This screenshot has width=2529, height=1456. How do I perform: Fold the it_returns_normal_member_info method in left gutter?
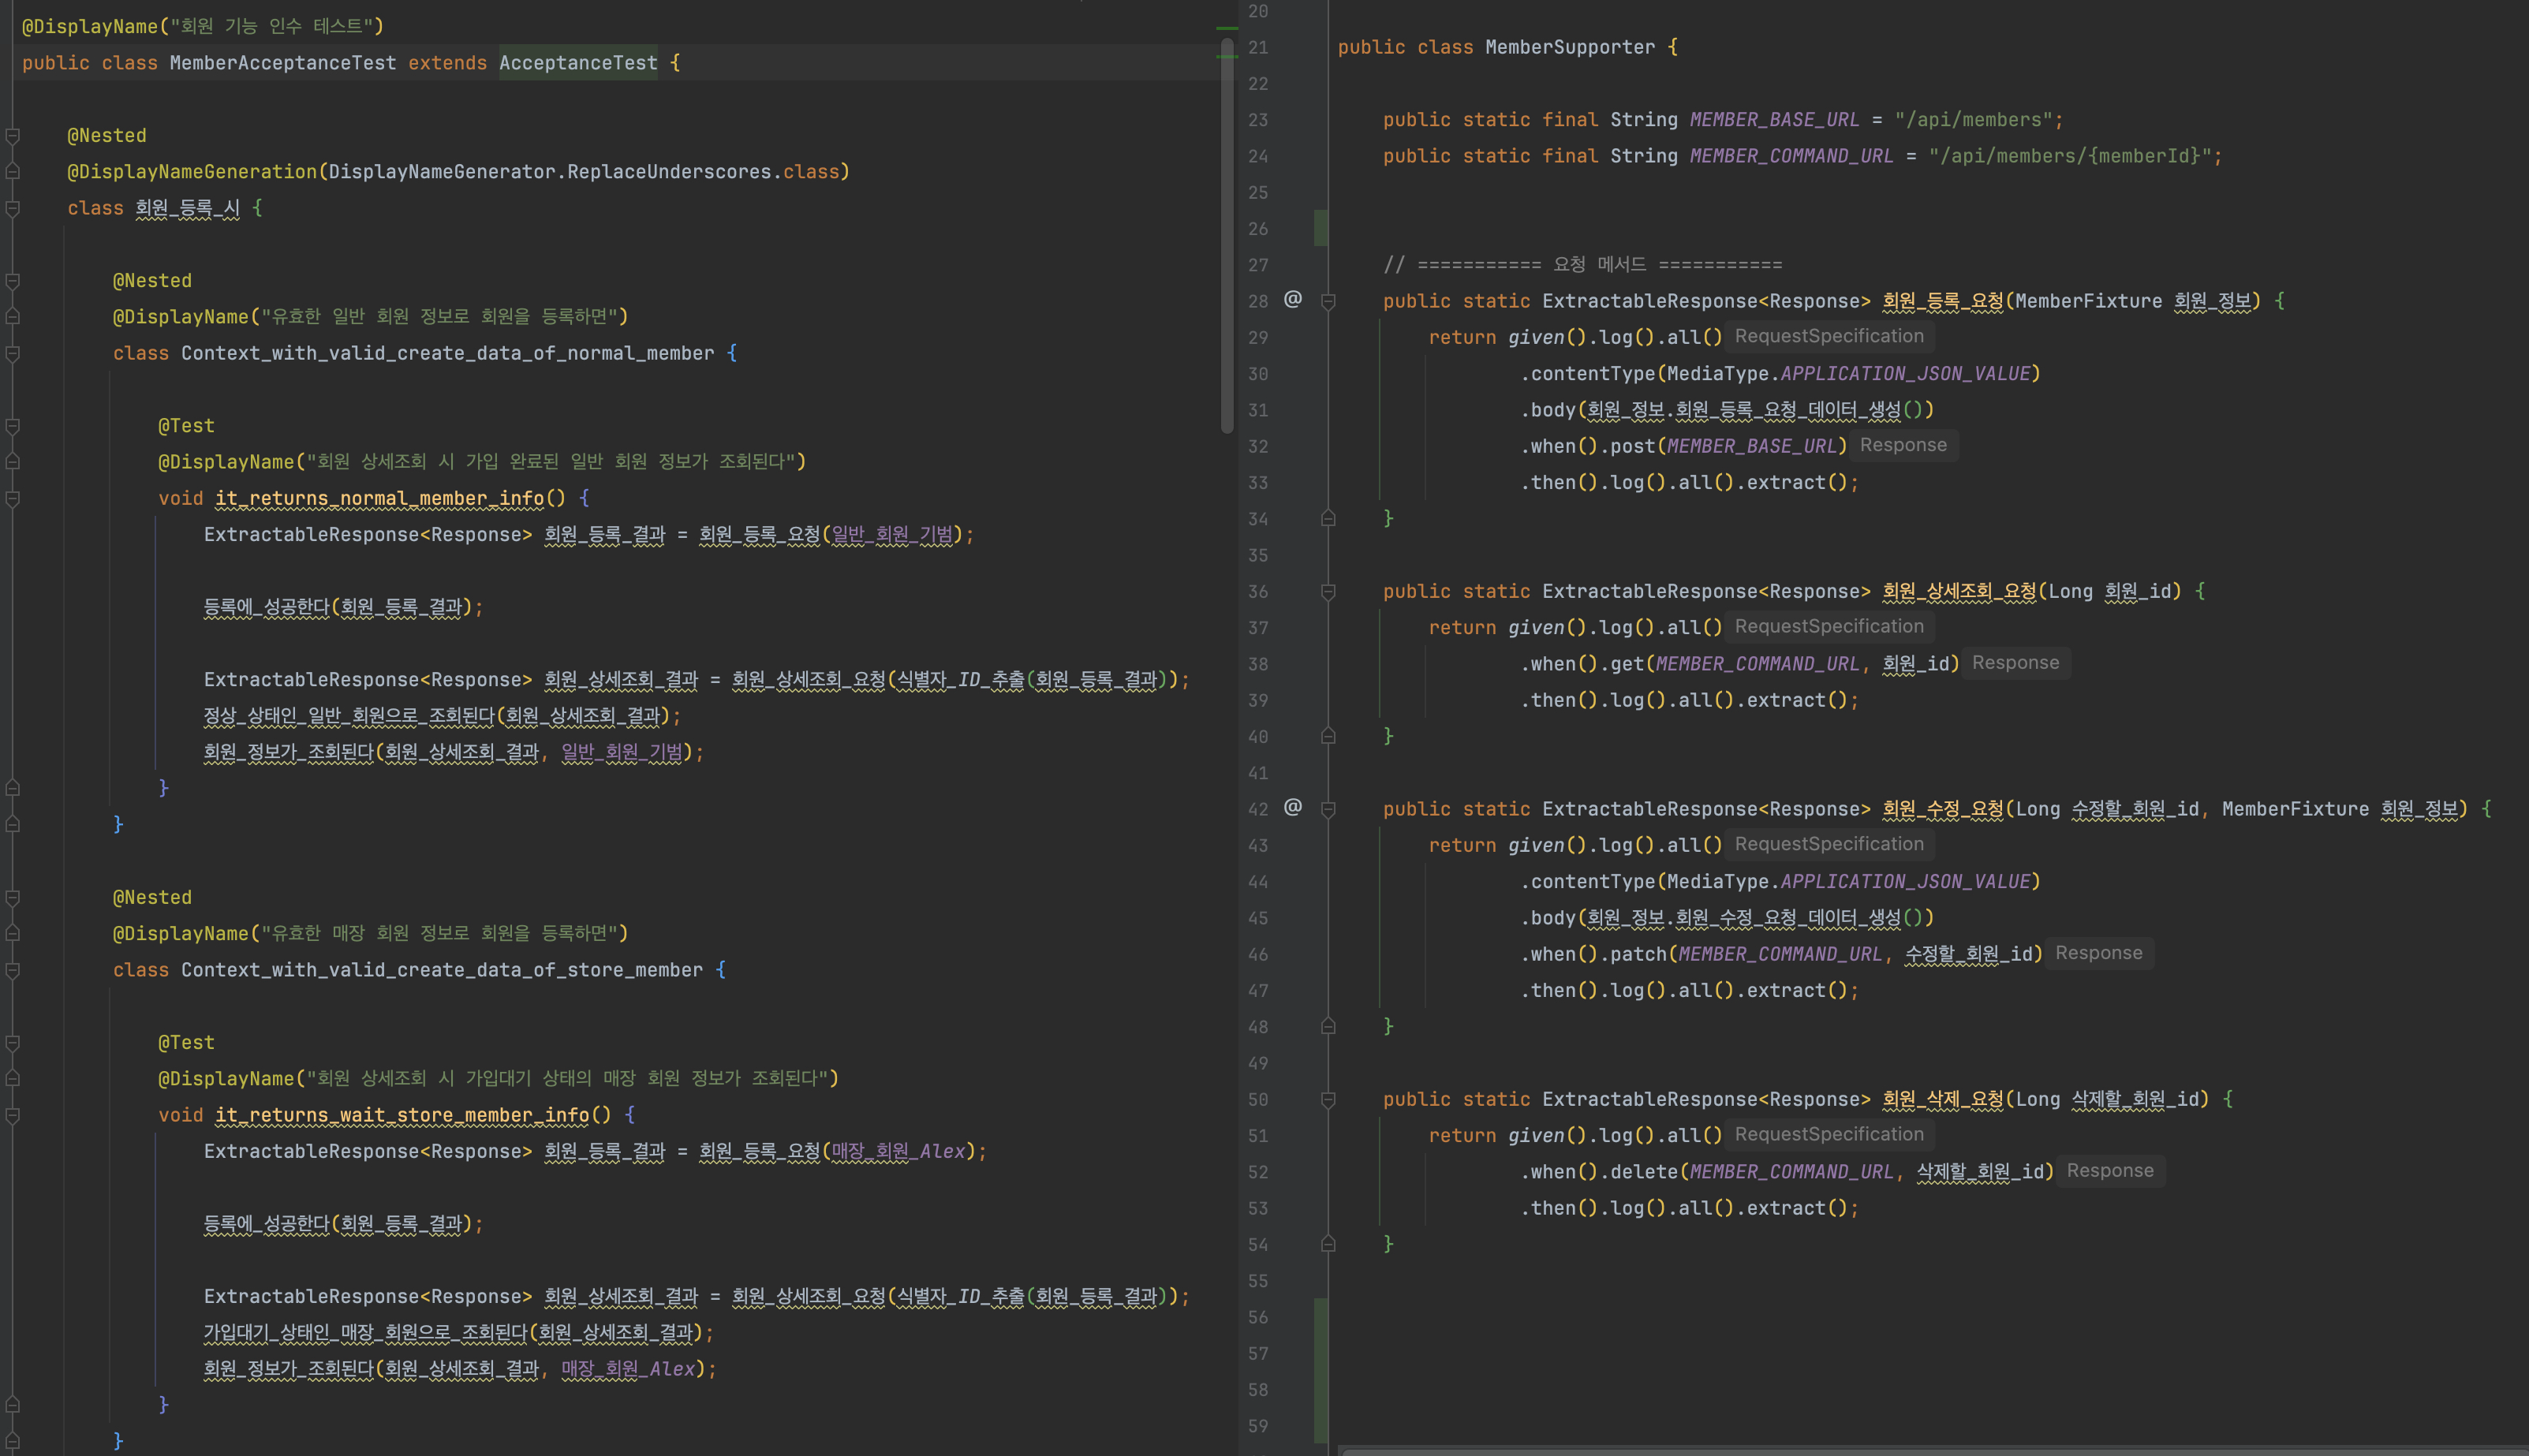tap(13, 498)
